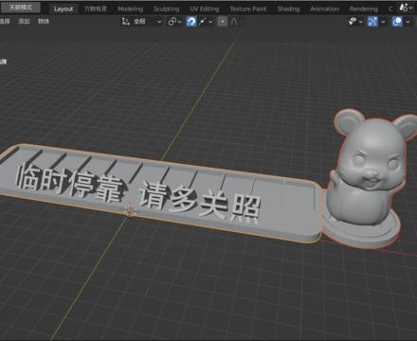Open the 物体 menu in the header
417x341 pixels.
point(44,21)
